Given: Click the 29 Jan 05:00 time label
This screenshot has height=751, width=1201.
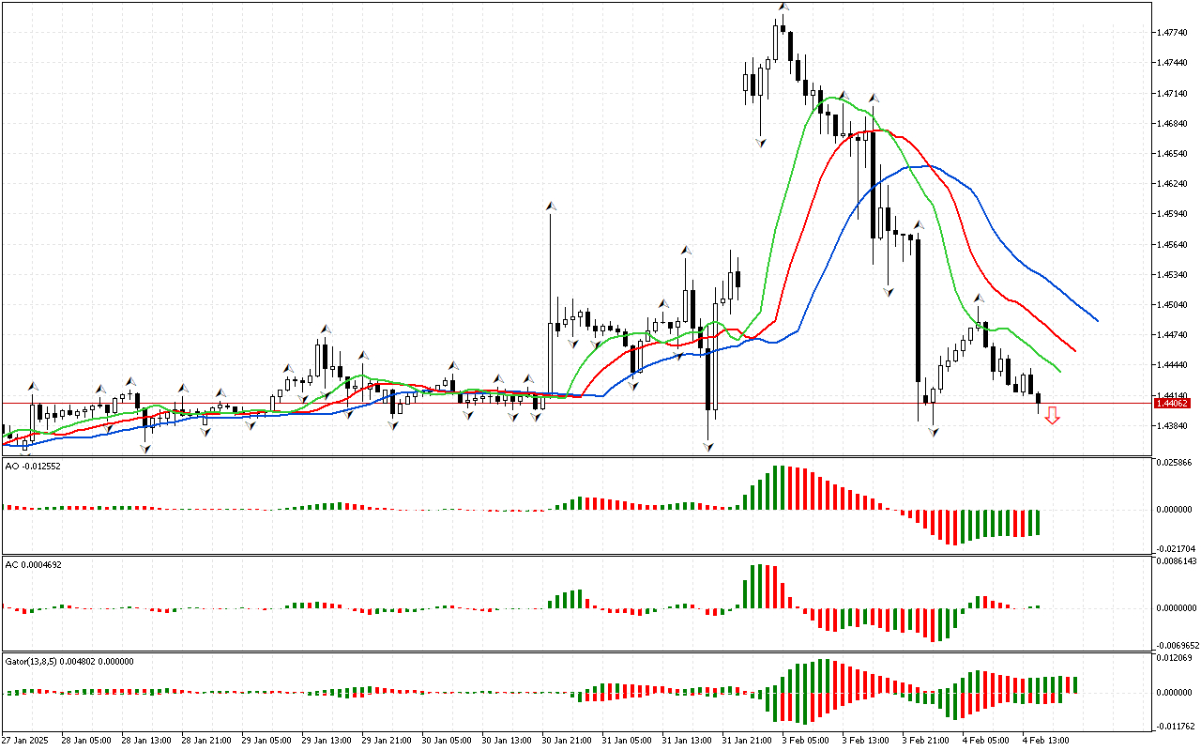Looking at the screenshot, I should click(x=266, y=740).
